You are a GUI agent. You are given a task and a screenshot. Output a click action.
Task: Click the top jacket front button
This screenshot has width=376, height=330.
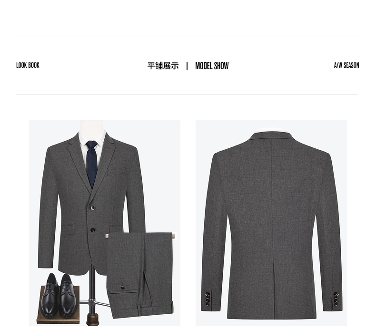tap(93, 207)
